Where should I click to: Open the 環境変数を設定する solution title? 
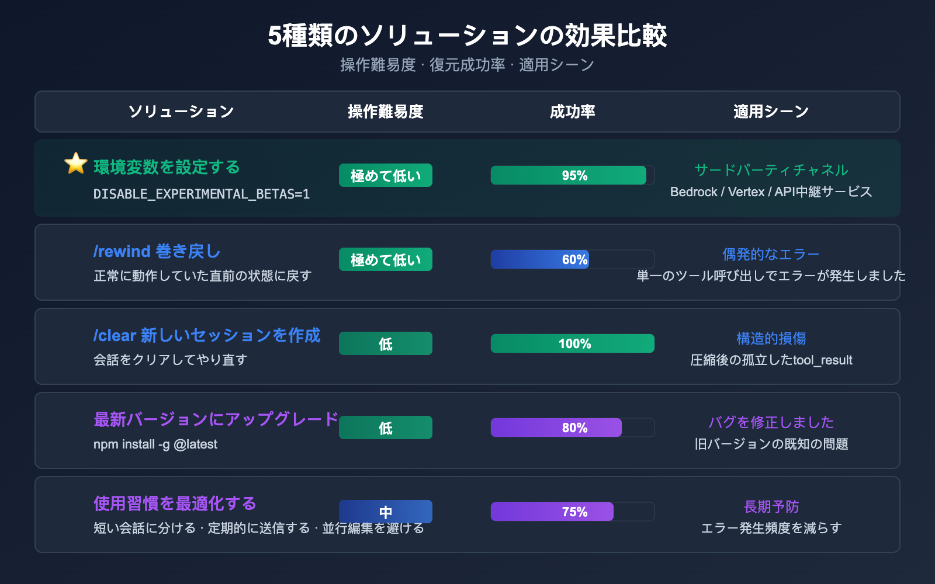[167, 167]
